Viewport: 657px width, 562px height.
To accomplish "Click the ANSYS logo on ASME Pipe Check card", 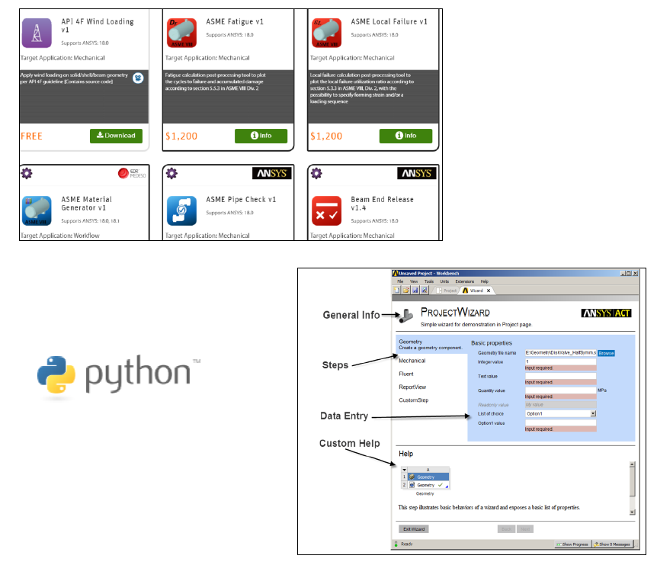I will [271, 174].
